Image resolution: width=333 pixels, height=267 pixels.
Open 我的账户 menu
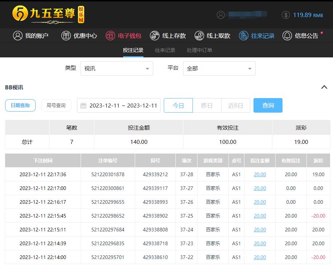coord(31,36)
